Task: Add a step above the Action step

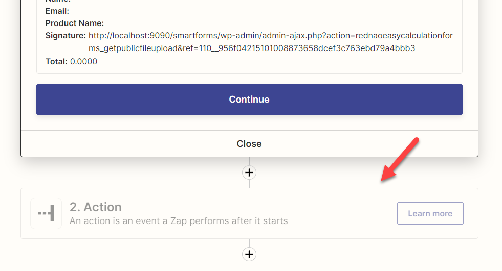Action: pyautogui.click(x=249, y=173)
